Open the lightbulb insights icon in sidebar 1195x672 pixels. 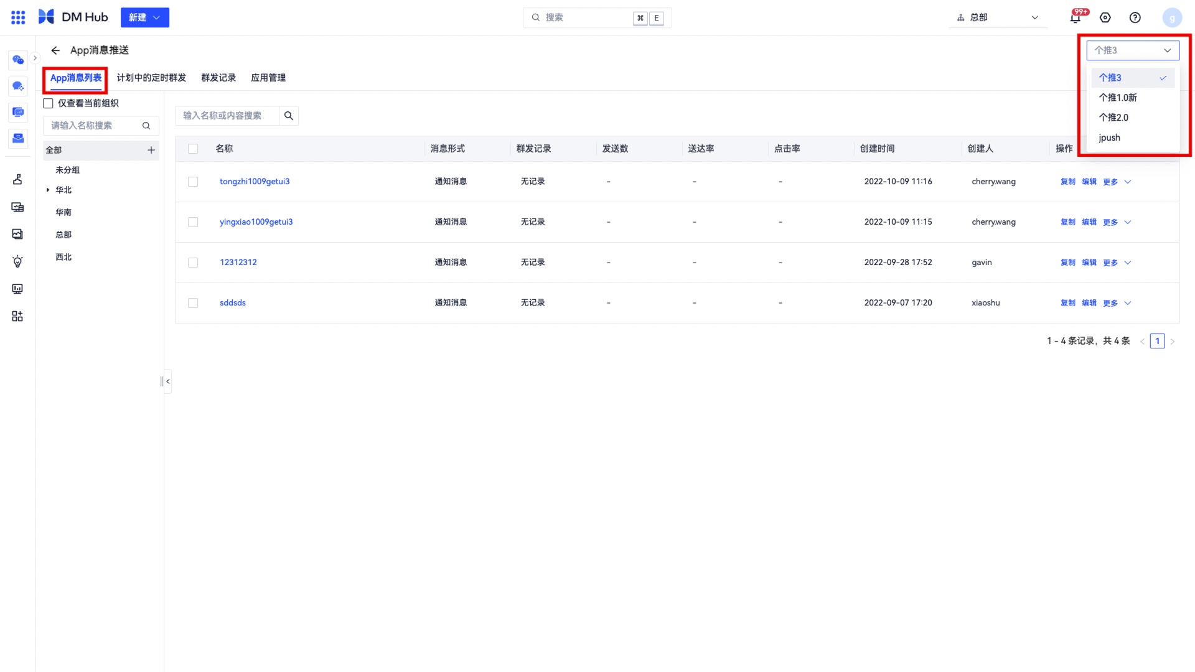(x=17, y=261)
